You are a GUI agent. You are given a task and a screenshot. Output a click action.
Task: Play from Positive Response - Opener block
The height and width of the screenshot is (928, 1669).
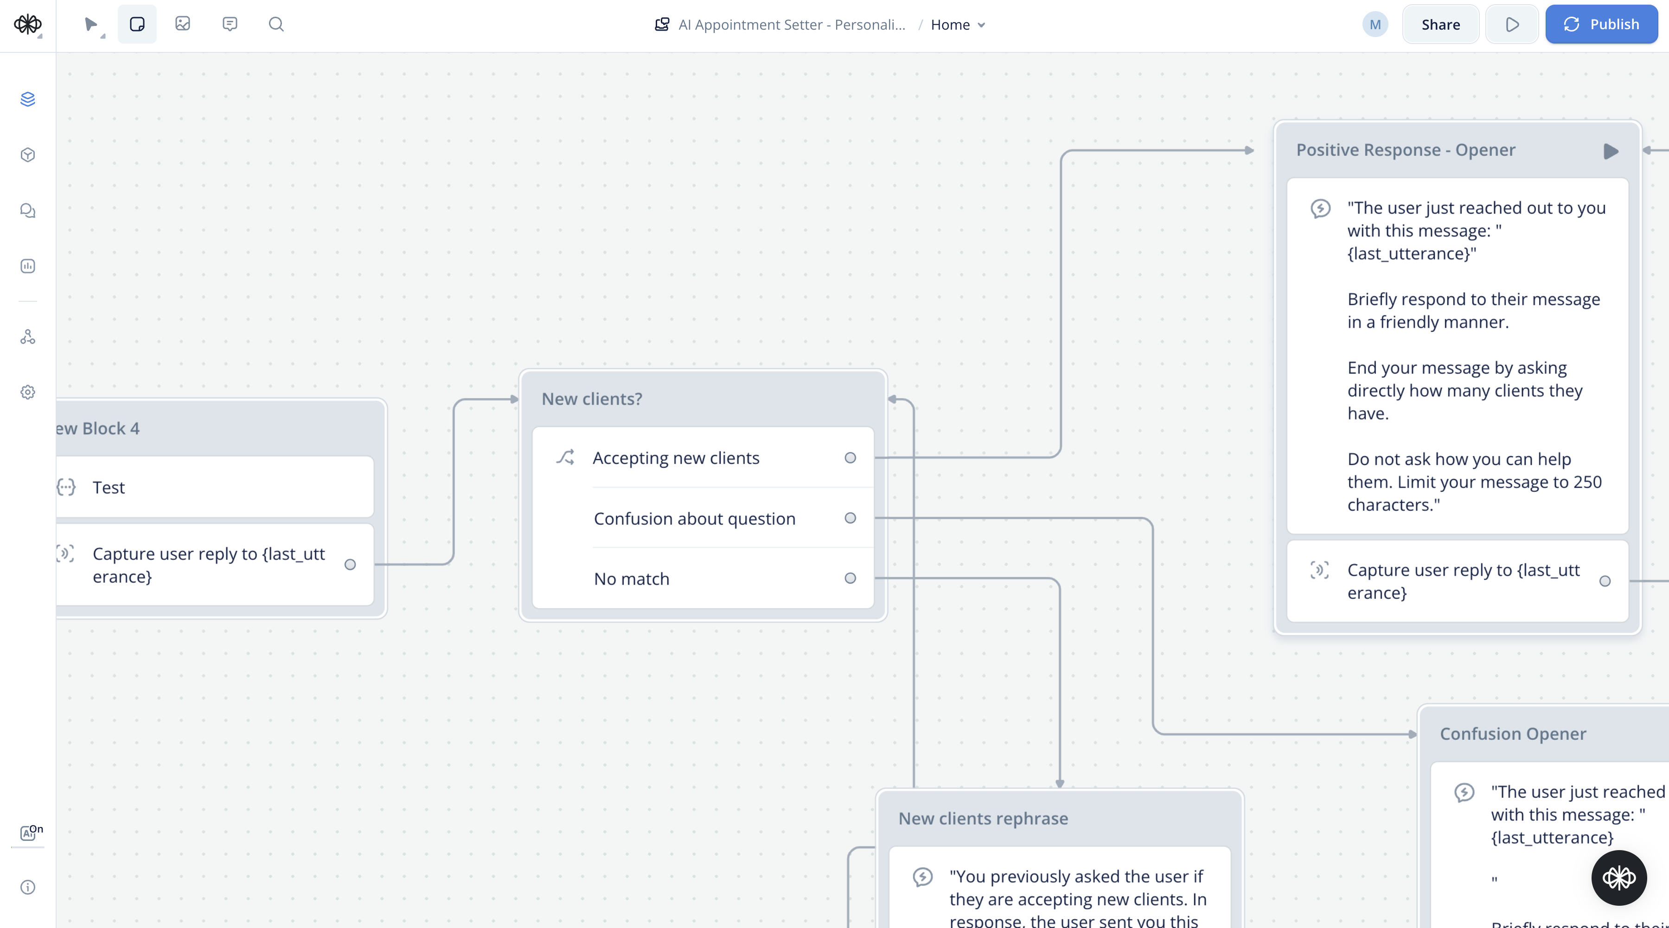click(1611, 151)
